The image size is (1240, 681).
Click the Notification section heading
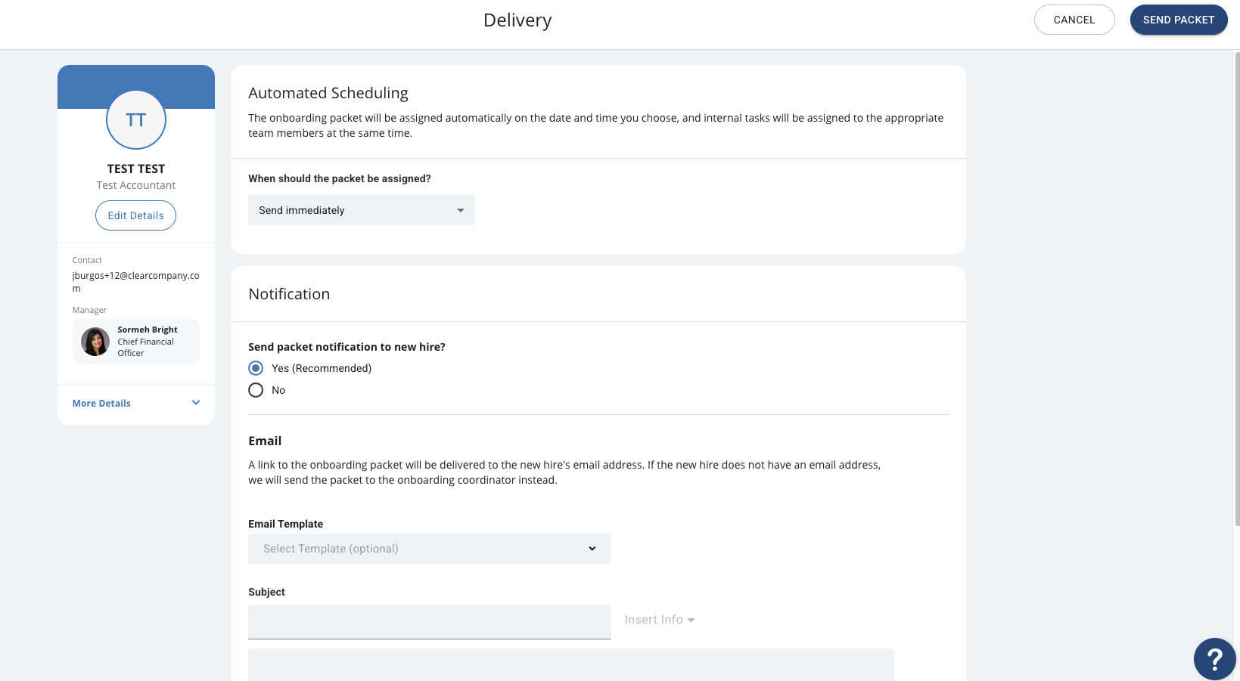[x=289, y=294]
